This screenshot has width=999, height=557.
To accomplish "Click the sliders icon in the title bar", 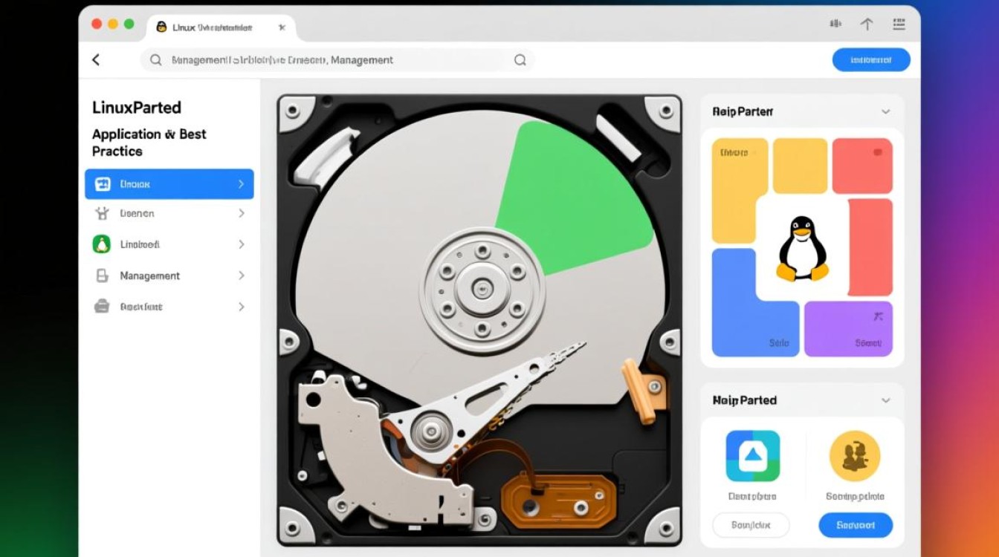I will (835, 25).
